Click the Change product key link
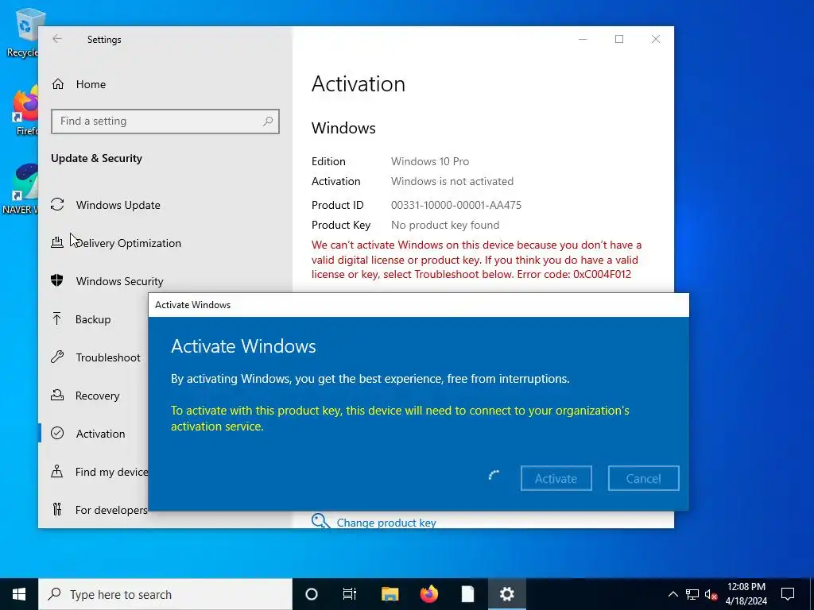The image size is (814, 610). 386,523
